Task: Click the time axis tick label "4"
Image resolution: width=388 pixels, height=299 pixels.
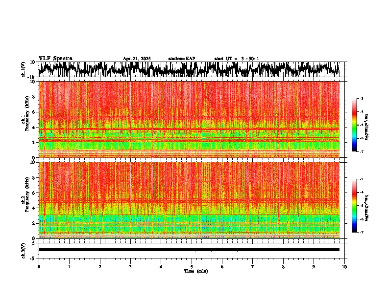Action: click(161, 267)
